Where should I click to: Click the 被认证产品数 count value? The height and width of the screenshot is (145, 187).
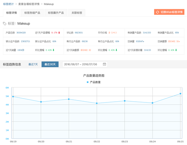[x=25, y=41]
